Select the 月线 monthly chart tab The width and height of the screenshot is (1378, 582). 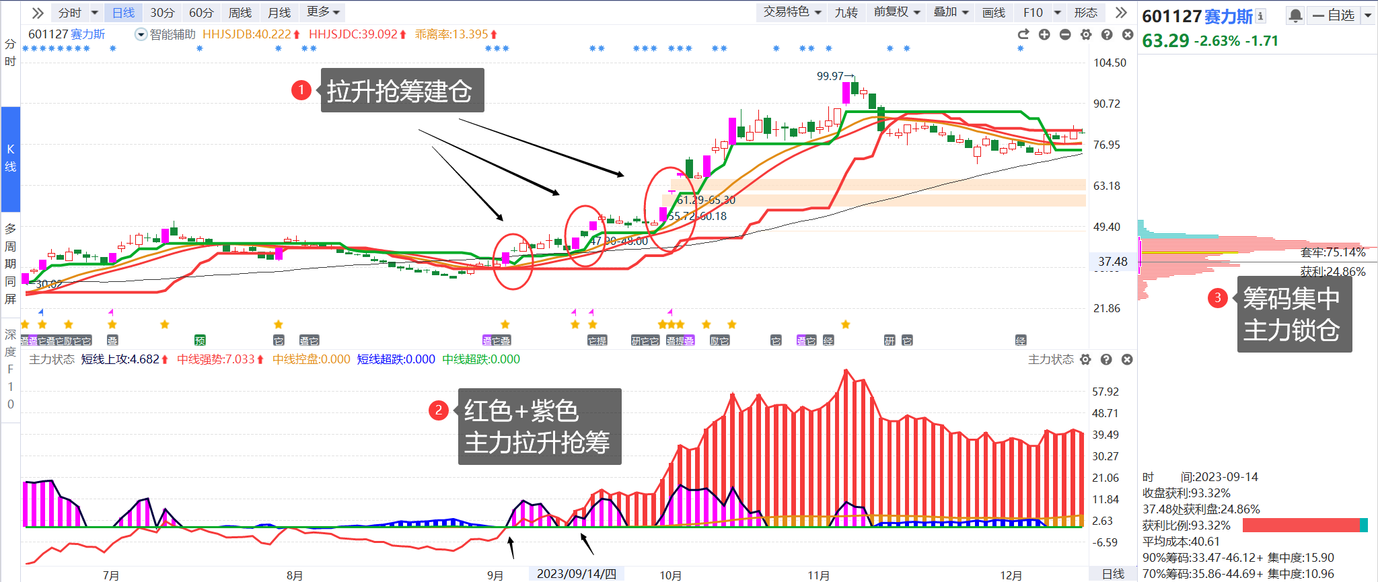click(279, 13)
